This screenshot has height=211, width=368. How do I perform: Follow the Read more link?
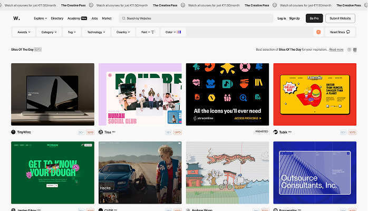[336, 50]
